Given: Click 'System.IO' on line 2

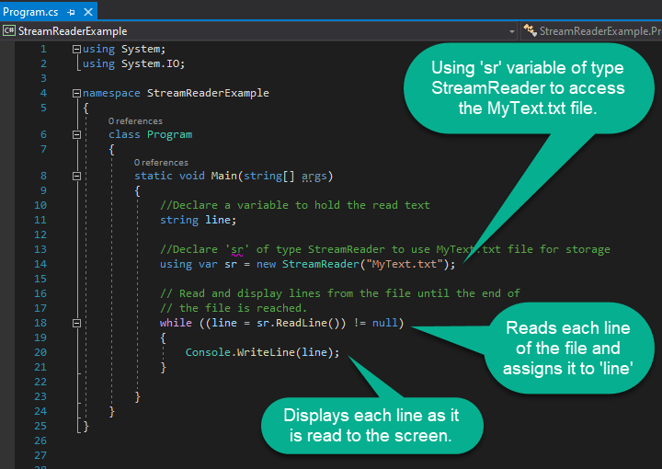Looking at the screenshot, I should click(x=151, y=63).
